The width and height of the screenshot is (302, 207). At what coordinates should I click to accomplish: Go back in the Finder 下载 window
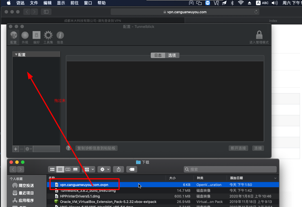13,169
